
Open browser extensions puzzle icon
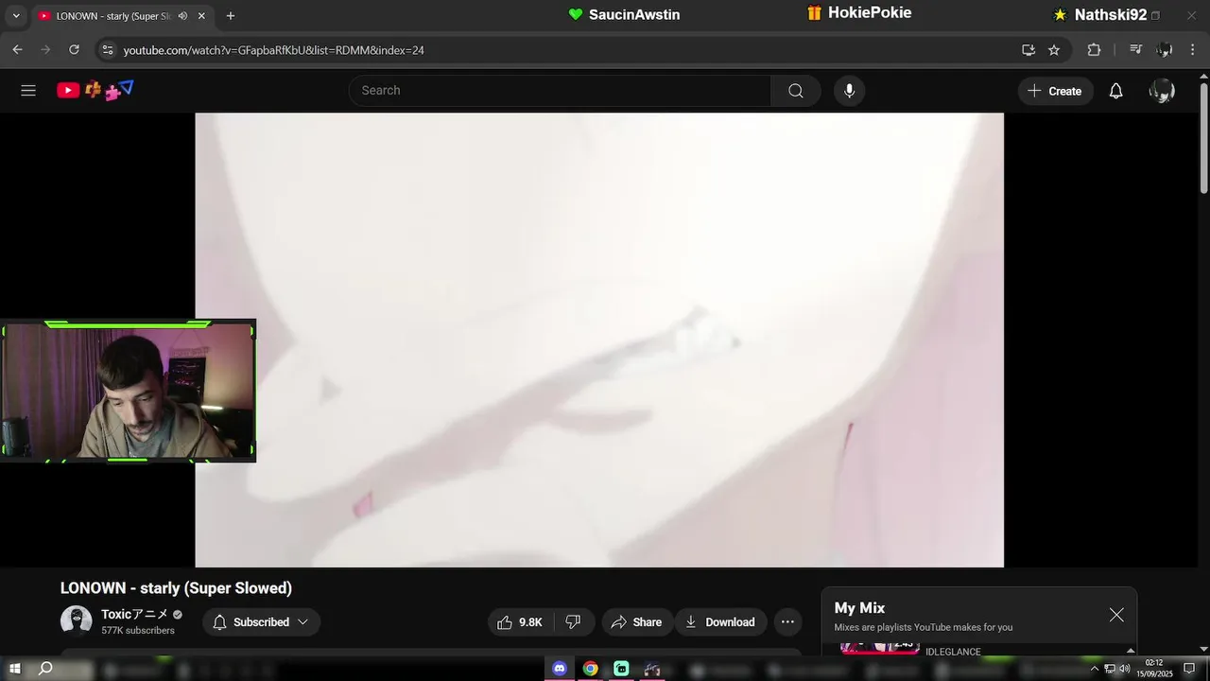point(1094,50)
